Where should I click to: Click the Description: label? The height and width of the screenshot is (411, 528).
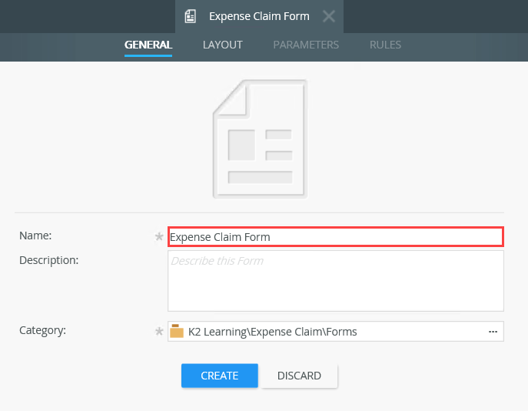49,260
